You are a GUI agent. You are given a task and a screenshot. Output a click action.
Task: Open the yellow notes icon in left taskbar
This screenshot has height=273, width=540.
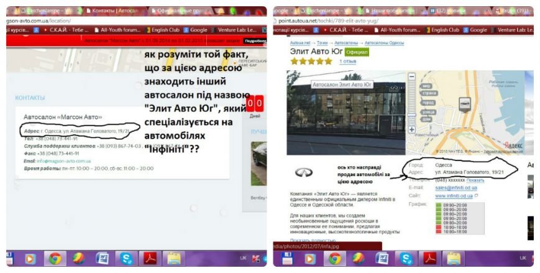point(174,258)
